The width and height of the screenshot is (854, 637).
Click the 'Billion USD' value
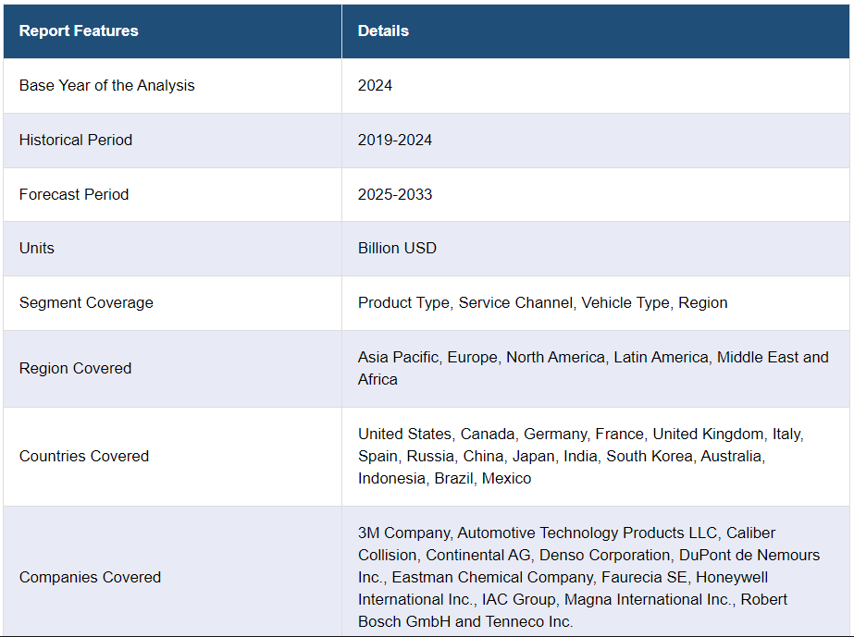pos(397,248)
